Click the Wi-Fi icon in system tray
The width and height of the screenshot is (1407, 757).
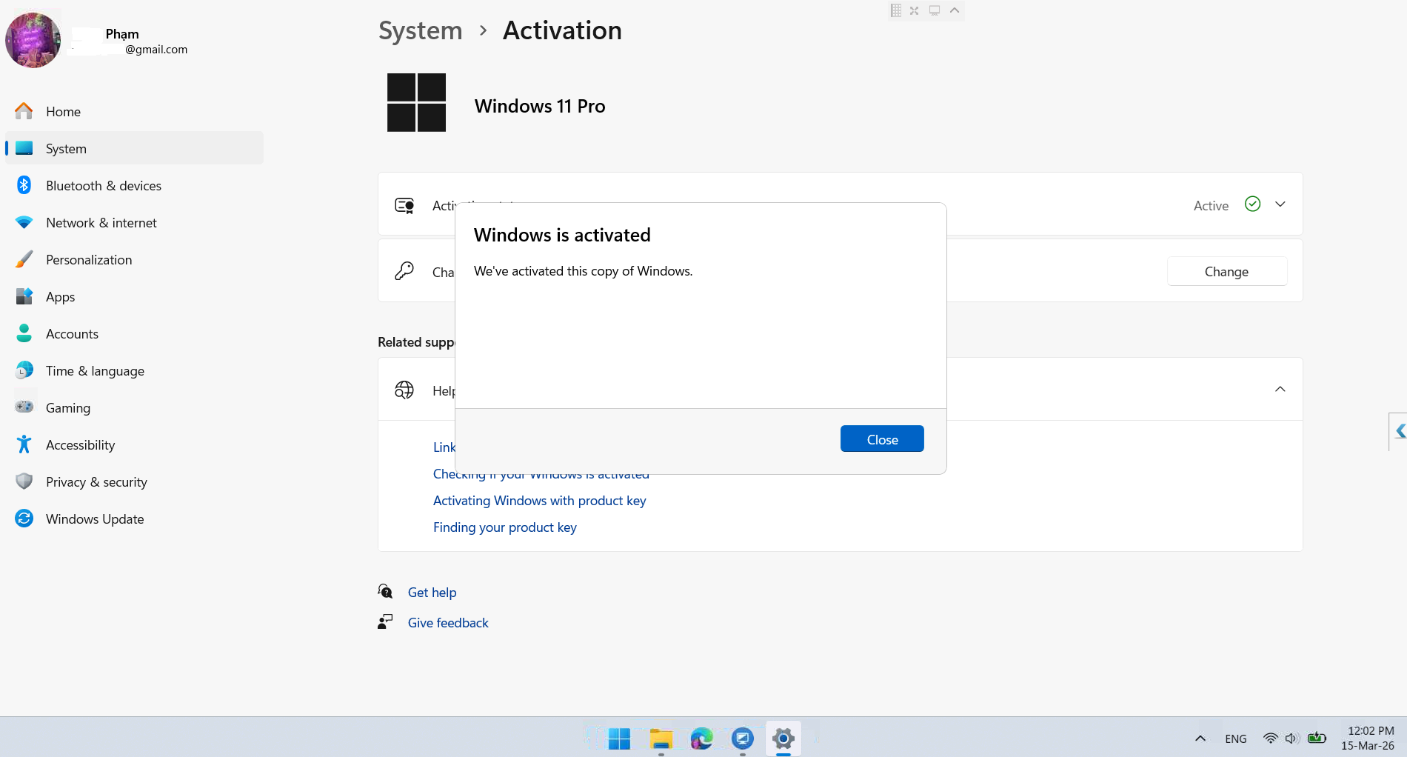(x=1271, y=738)
